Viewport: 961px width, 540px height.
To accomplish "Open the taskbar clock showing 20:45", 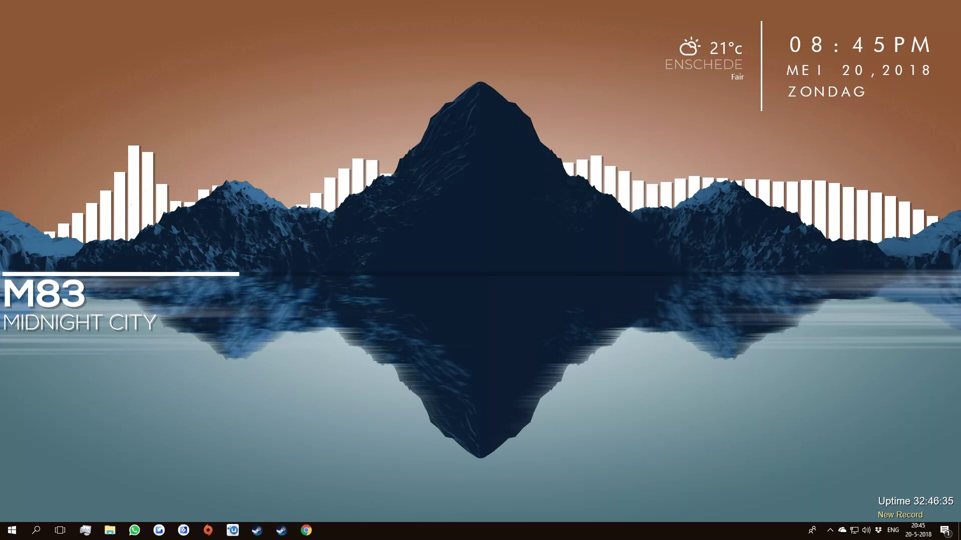I will click(918, 530).
